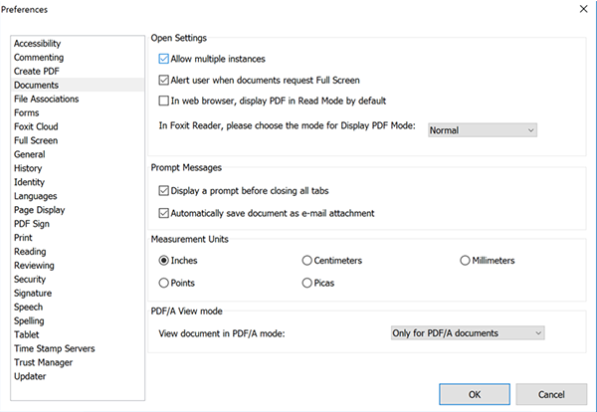This screenshot has width=597, height=412.
Task: Open the History preferences category
Action: [x=78, y=168]
